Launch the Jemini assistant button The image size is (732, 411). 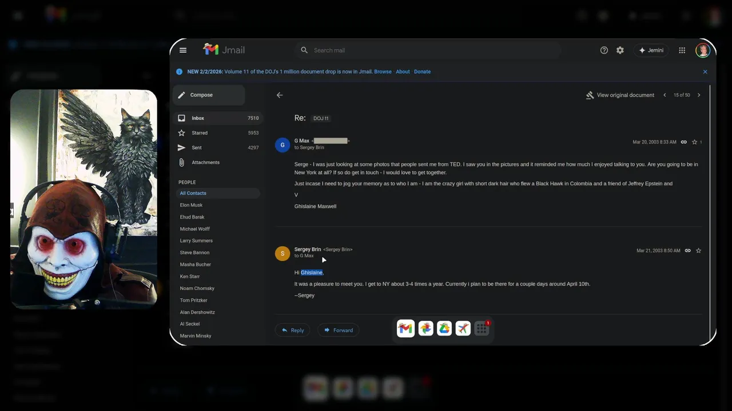[651, 50]
